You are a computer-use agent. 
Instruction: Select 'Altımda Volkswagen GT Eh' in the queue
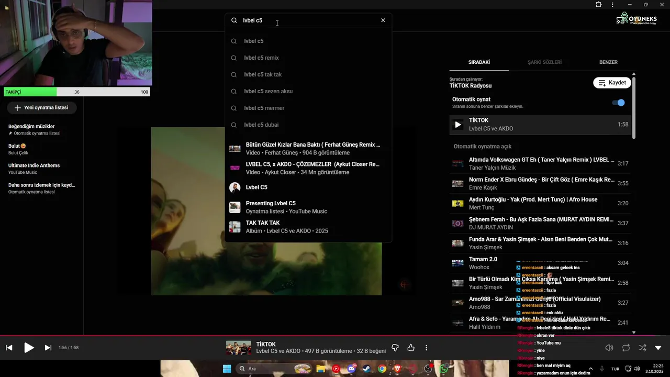540,163
